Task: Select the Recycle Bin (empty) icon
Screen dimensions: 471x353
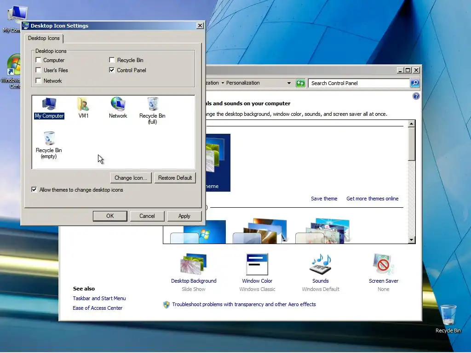Action: (49, 145)
